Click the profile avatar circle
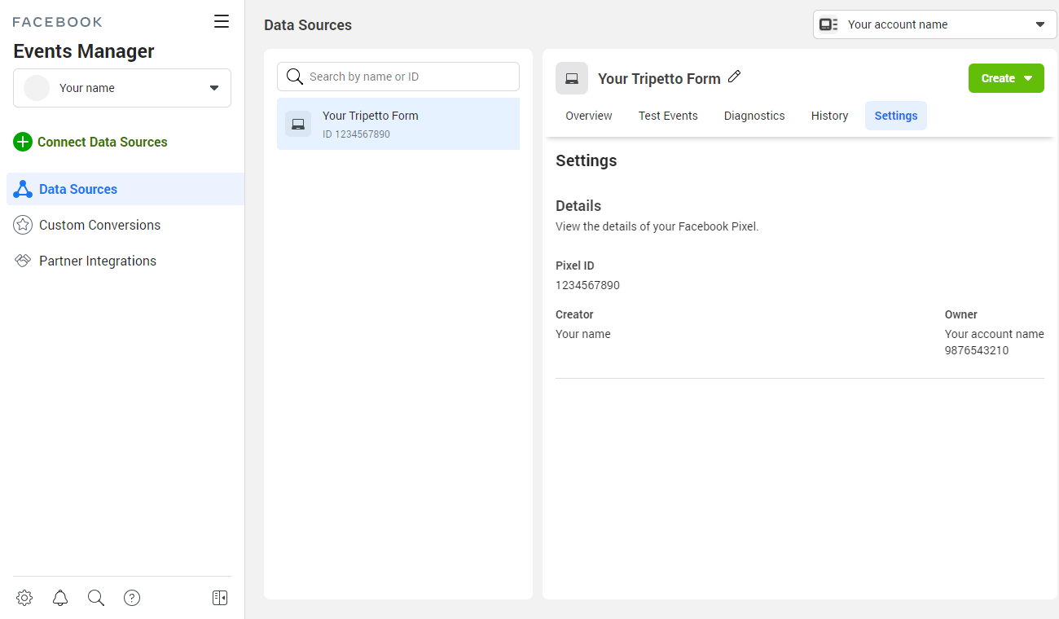1059x619 pixels. pyautogui.click(x=37, y=88)
